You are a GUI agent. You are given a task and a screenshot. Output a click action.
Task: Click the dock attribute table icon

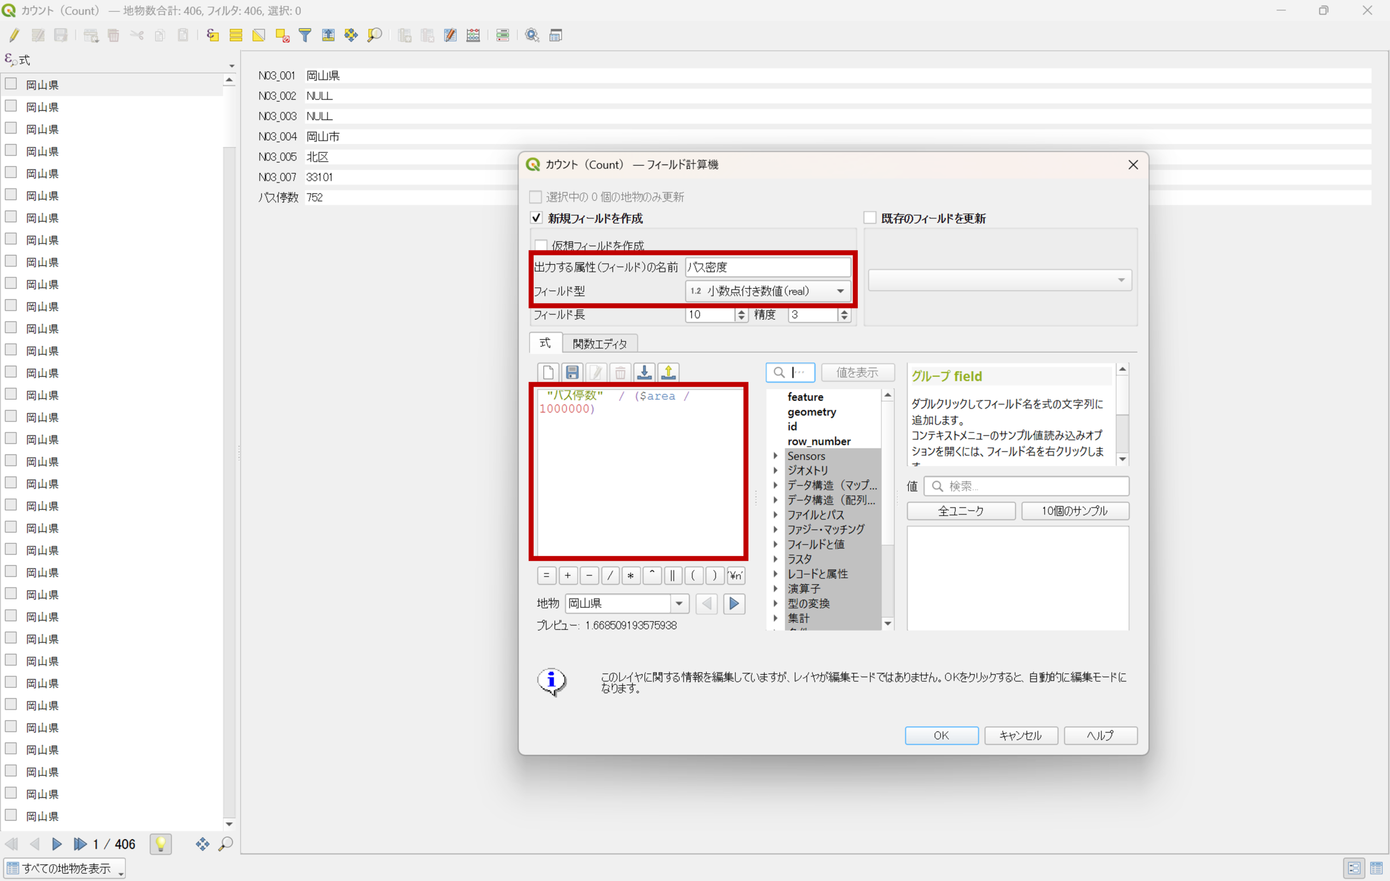[x=555, y=35]
